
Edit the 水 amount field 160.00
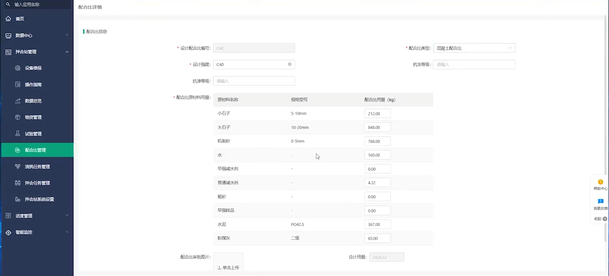click(x=377, y=155)
